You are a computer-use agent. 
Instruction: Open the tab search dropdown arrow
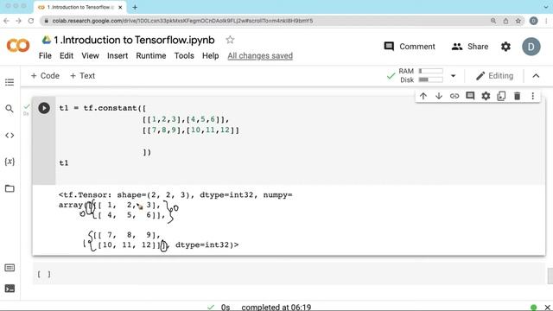pyautogui.click(x=546, y=7)
